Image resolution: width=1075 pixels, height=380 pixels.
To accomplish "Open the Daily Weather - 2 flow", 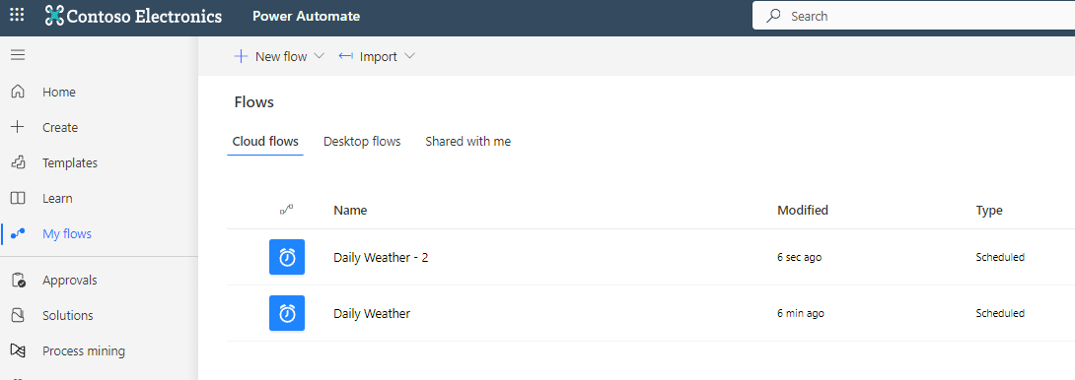I will pyautogui.click(x=382, y=258).
